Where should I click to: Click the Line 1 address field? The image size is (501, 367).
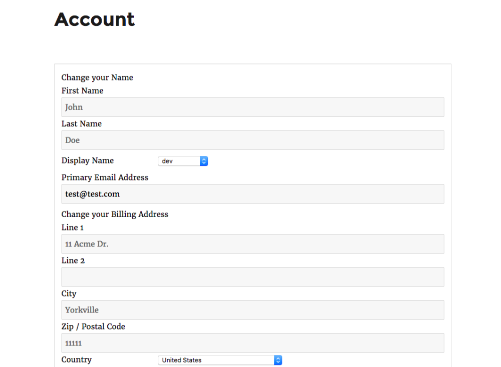click(x=253, y=244)
